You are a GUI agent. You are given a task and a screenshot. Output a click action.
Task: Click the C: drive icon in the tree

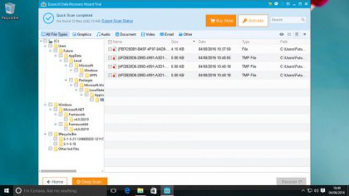pyautogui.click(x=50, y=41)
